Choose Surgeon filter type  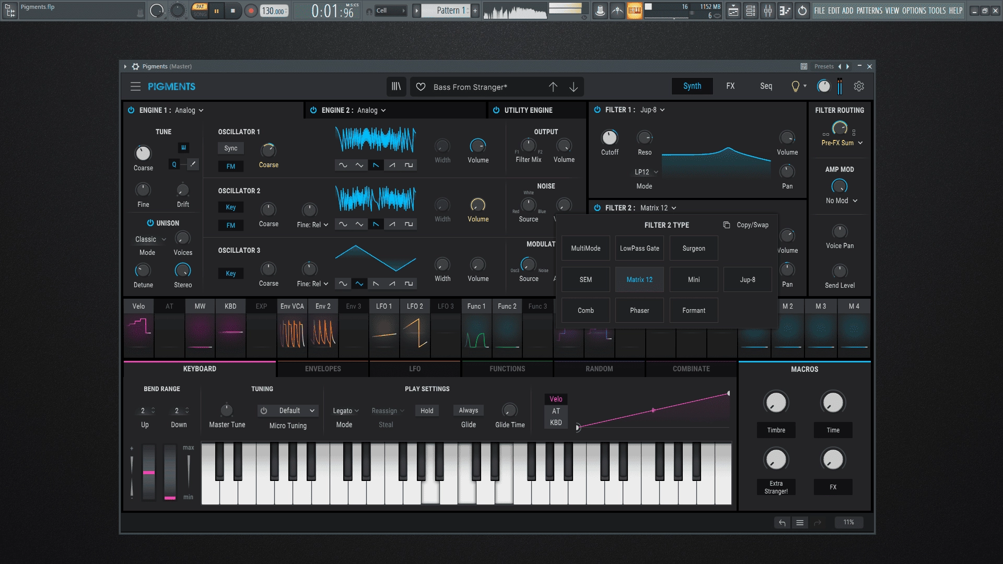[694, 249]
